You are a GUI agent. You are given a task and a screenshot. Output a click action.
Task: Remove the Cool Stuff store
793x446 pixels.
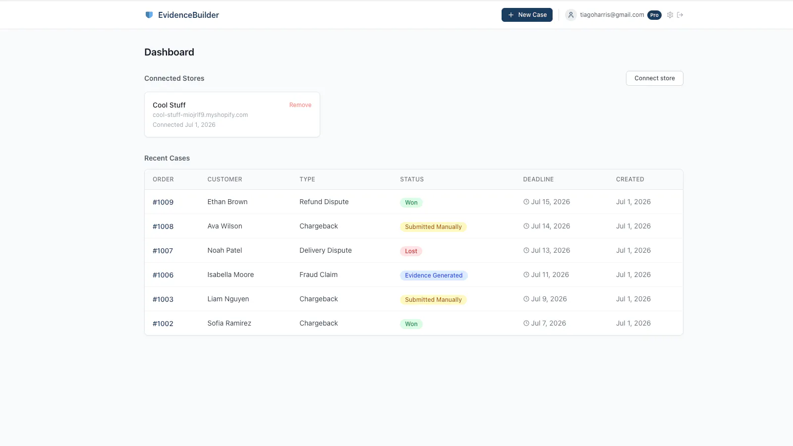[300, 105]
